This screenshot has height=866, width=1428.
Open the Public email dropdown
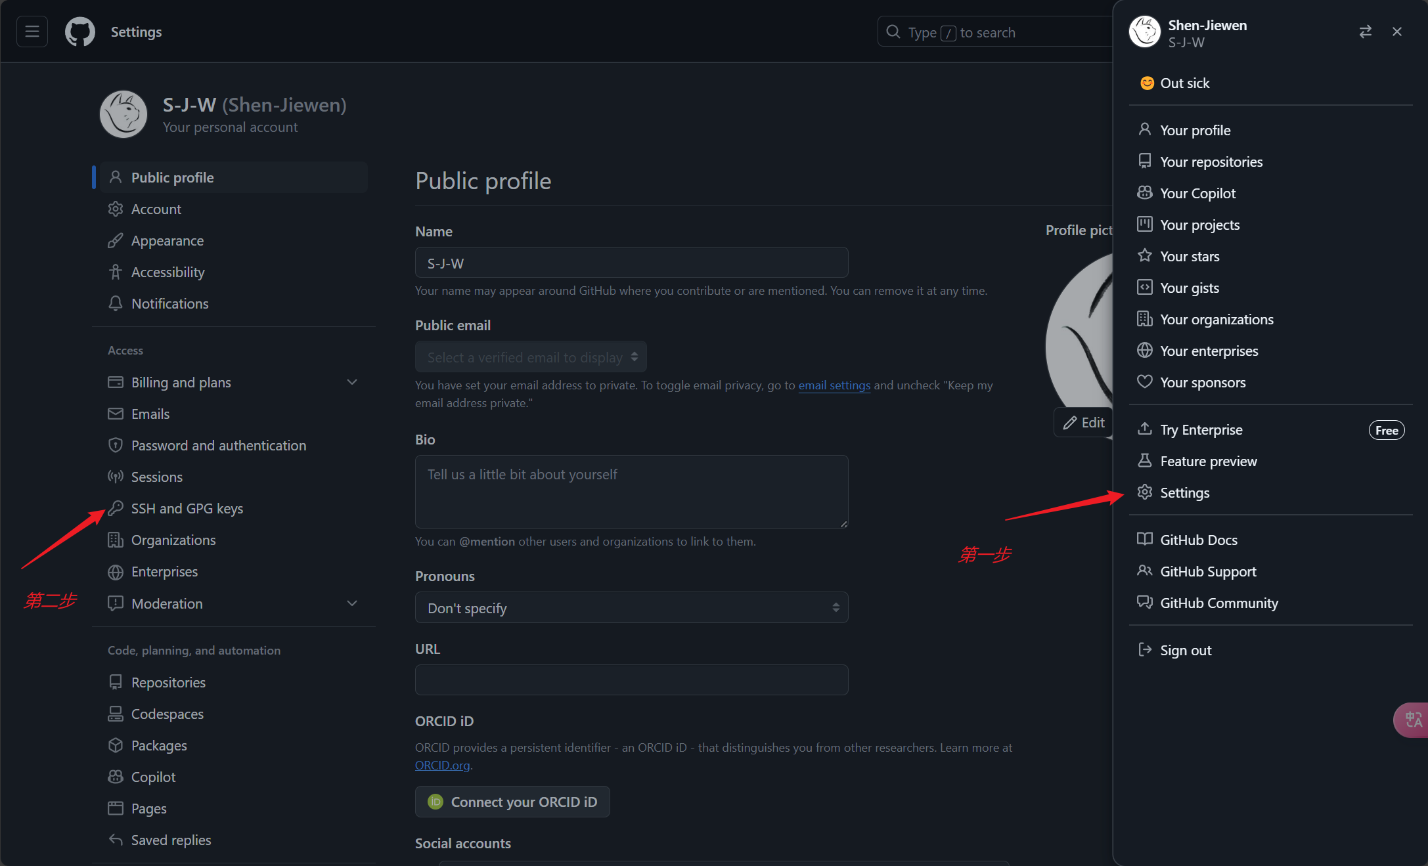pos(531,357)
